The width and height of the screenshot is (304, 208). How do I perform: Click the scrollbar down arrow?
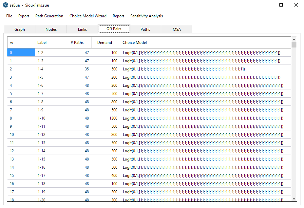294,199
